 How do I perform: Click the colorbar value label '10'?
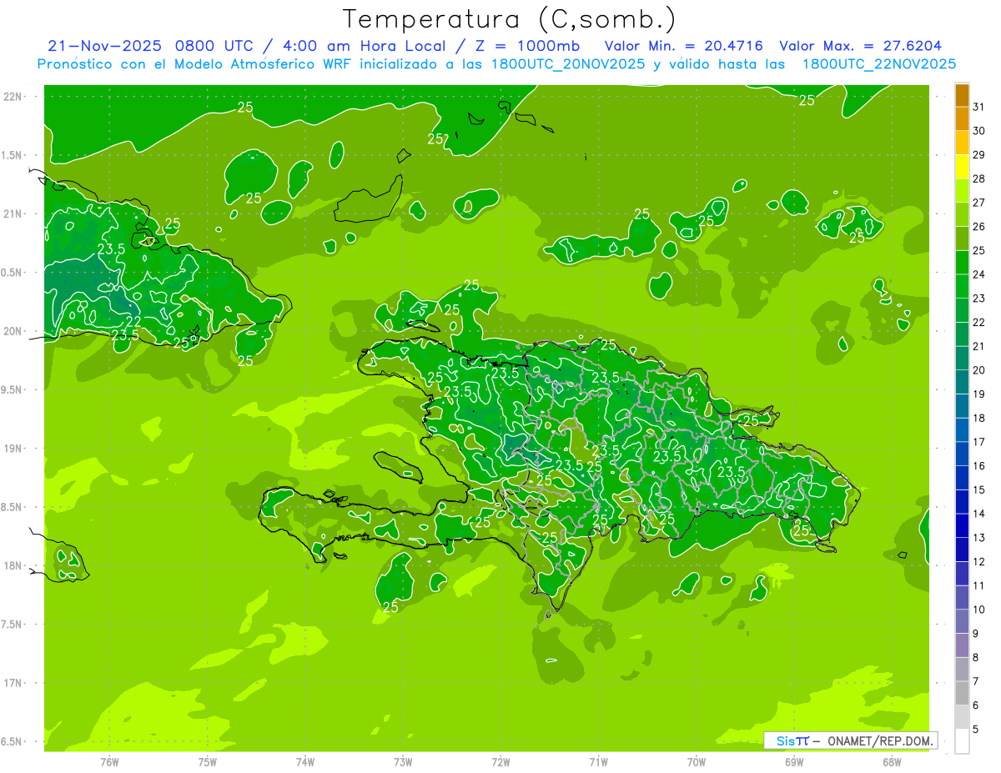(979, 610)
